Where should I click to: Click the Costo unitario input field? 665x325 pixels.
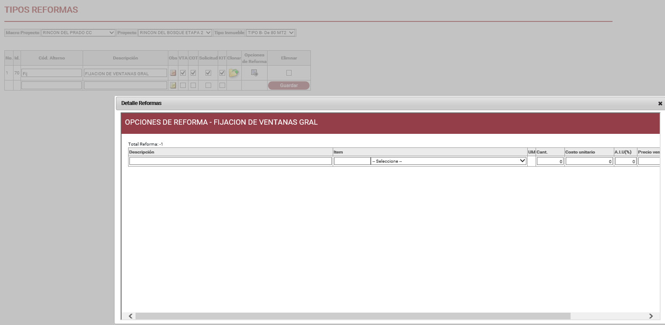pos(589,161)
